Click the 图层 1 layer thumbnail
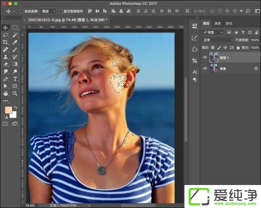This screenshot has width=261, height=208. (x=214, y=57)
